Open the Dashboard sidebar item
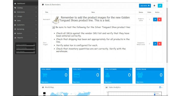This screenshot has height=96, width=181. point(25,4)
